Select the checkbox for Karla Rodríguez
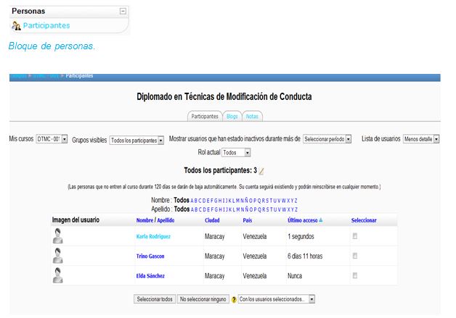Viewport: 456px width, 318px height. point(354,236)
